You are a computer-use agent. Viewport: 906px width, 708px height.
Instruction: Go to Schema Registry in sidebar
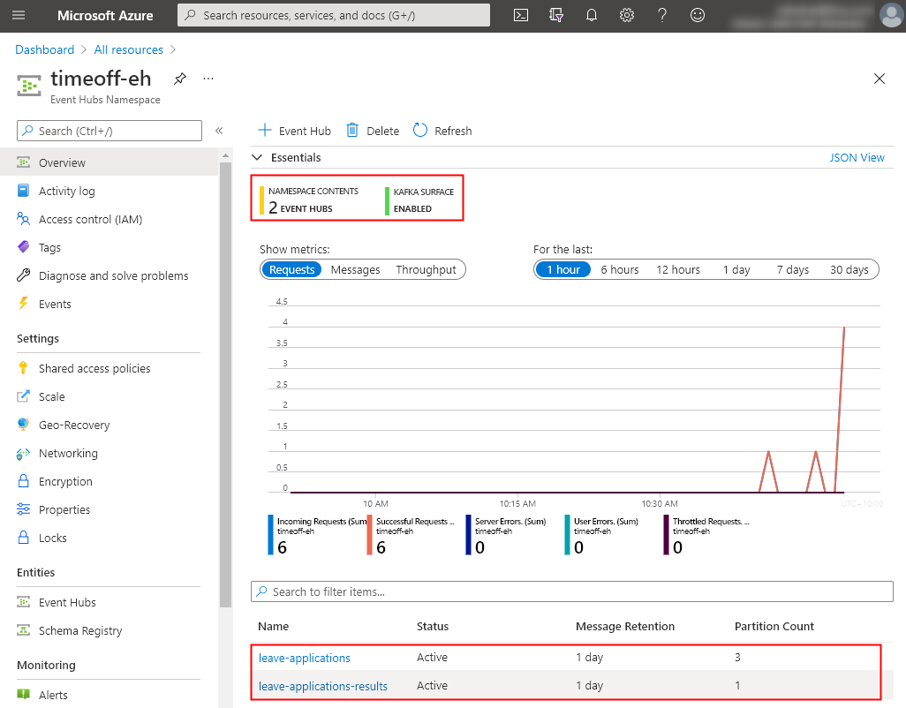click(x=80, y=630)
